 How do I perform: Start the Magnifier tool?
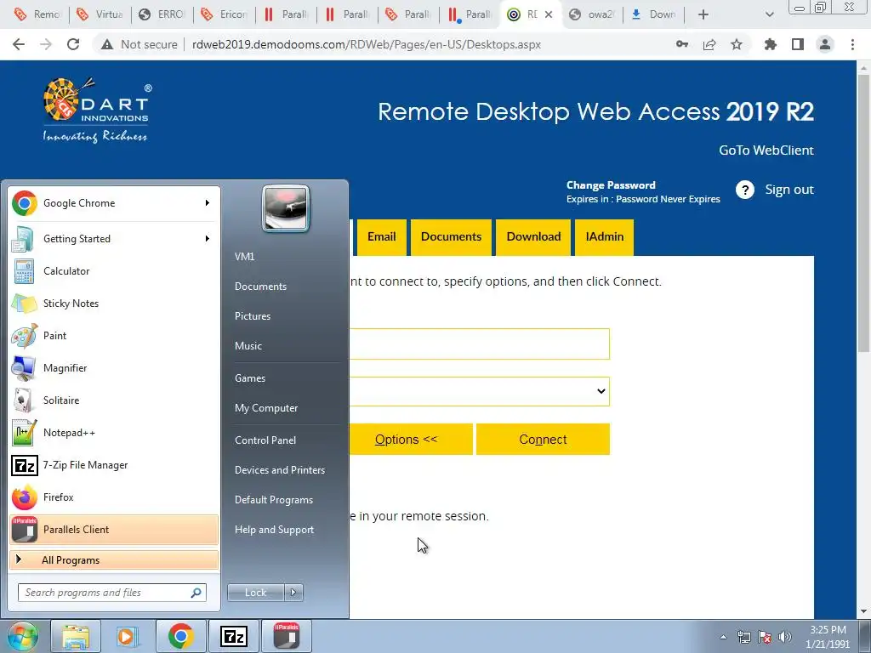114,367
